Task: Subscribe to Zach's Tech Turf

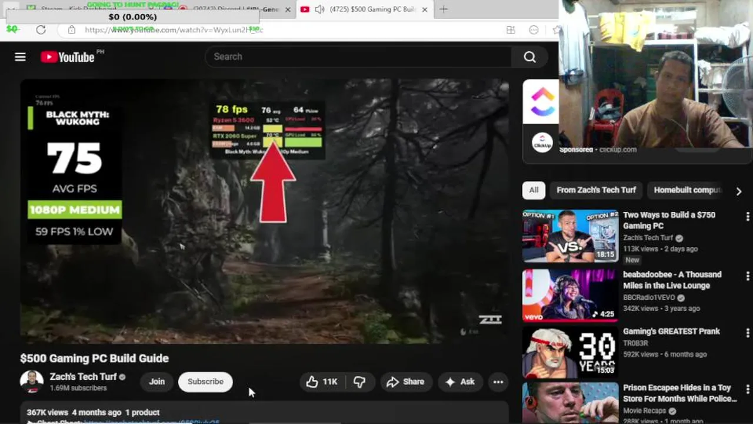Action: [x=205, y=382]
